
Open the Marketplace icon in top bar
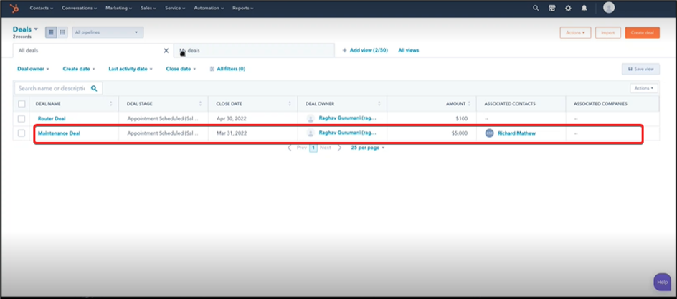coord(551,8)
